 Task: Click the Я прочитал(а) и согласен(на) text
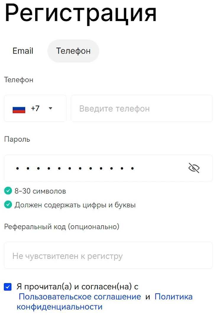[77, 287]
